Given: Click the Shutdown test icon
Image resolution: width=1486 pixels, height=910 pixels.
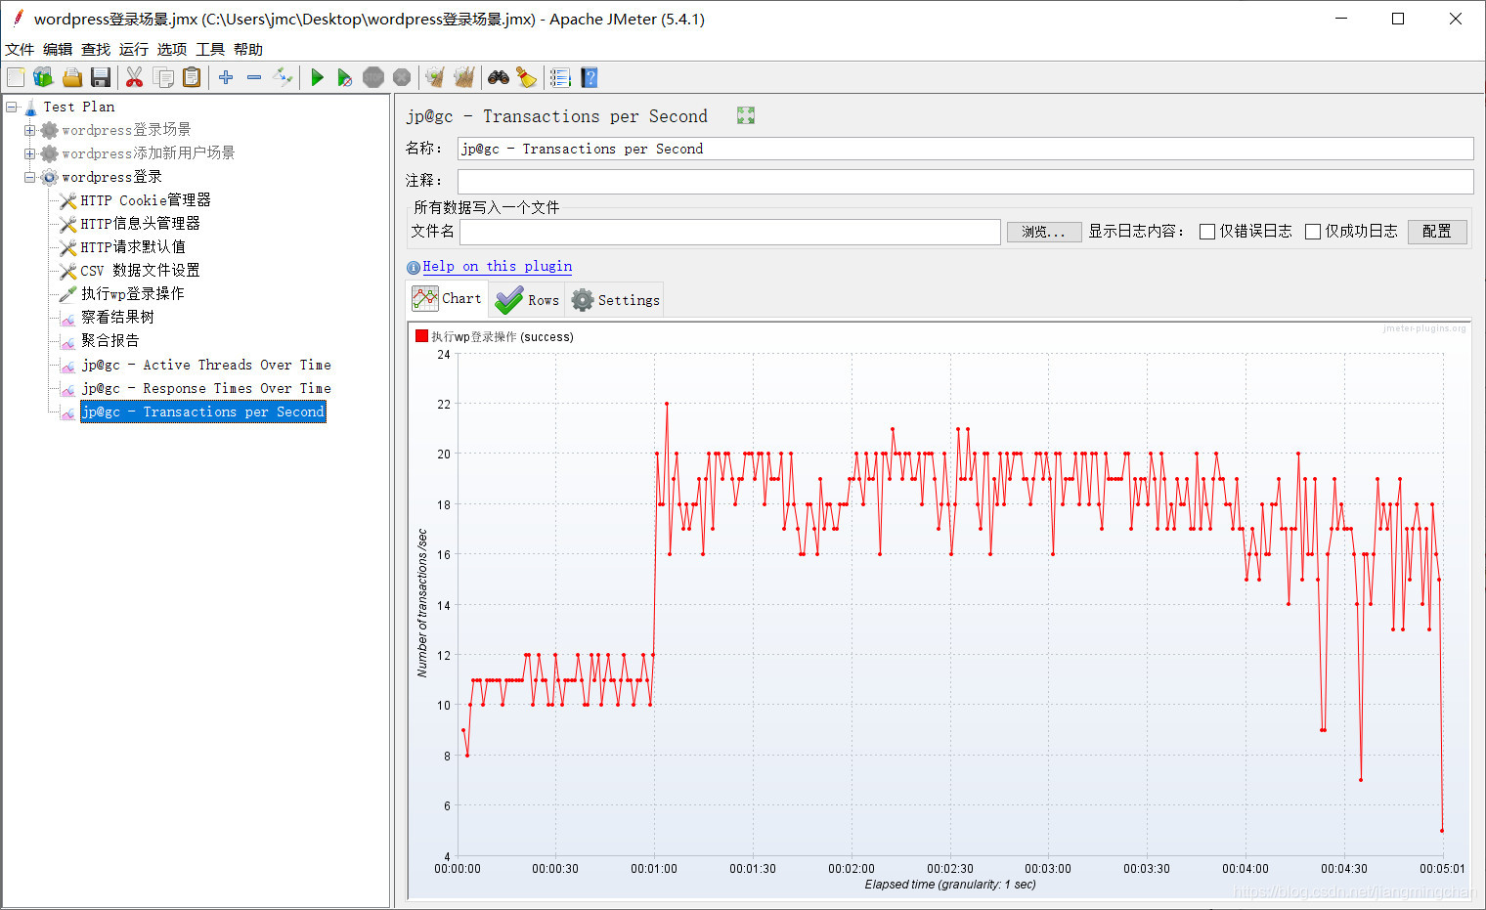Looking at the screenshot, I should pos(402,77).
